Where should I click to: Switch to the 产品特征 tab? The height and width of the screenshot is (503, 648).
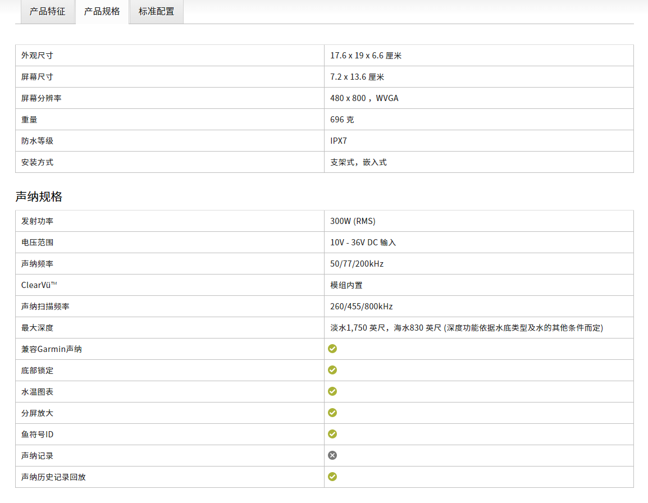[x=48, y=12]
